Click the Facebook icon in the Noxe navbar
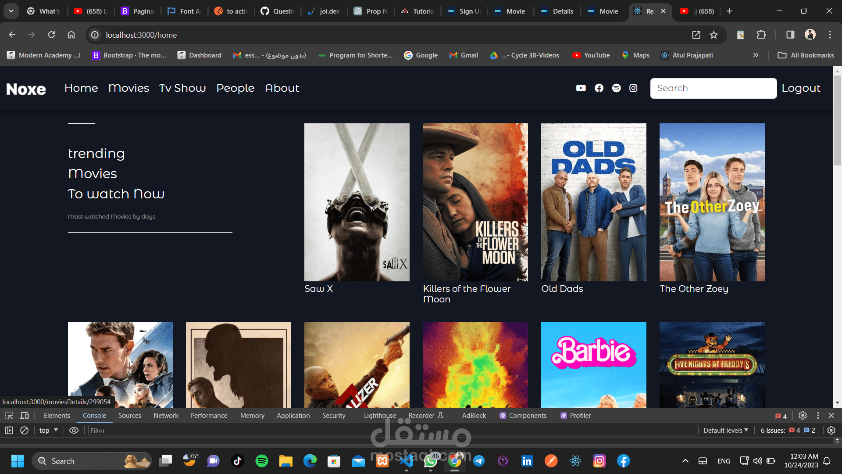 click(x=599, y=88)
